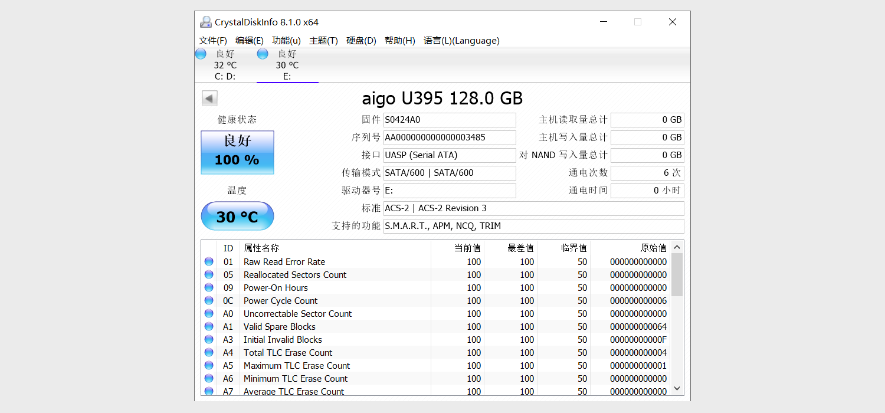The image size is (885, 413).
Task: Select the Total TLC Erase Count attribute name
Action: click(x=288, y=353)
